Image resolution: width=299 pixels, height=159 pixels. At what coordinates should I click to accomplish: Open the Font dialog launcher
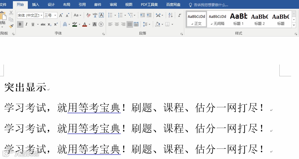click(x=104, y=34)
